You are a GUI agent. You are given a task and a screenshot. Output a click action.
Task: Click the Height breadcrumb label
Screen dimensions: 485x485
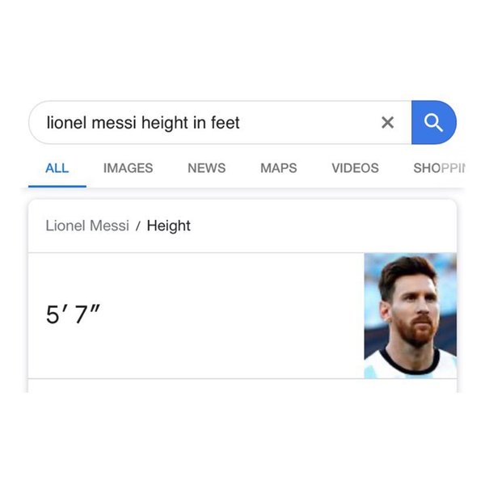[x=169, y=226]
